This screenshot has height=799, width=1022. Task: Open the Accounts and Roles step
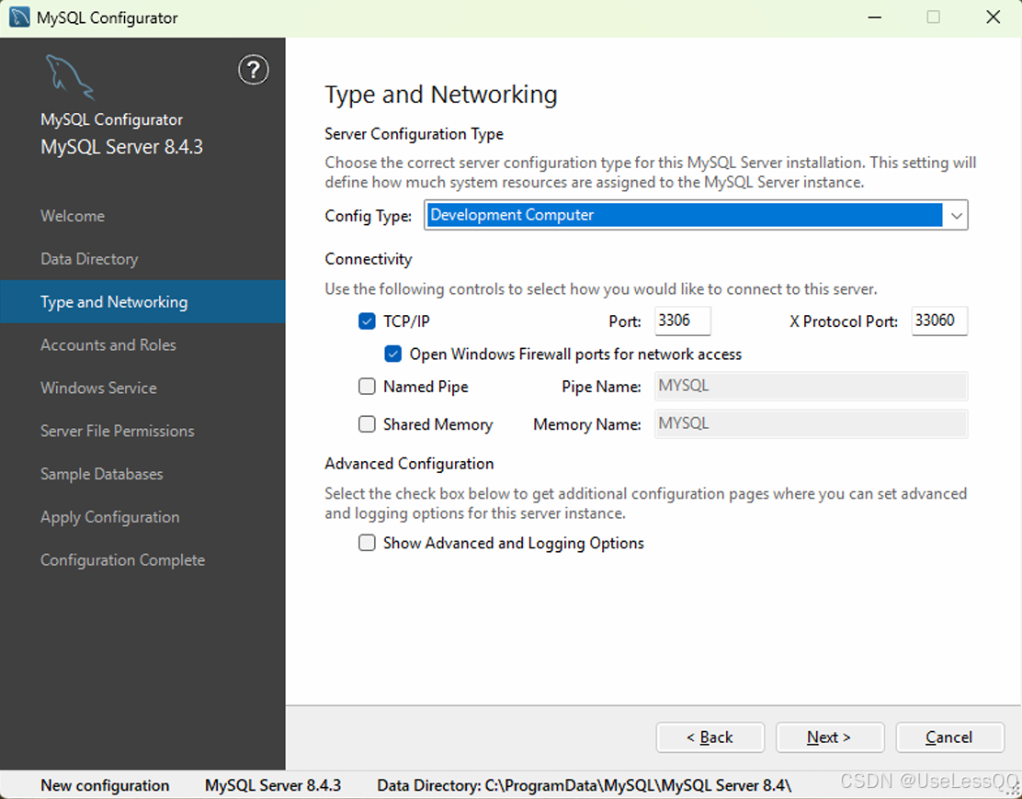click(x=108, y=344)
